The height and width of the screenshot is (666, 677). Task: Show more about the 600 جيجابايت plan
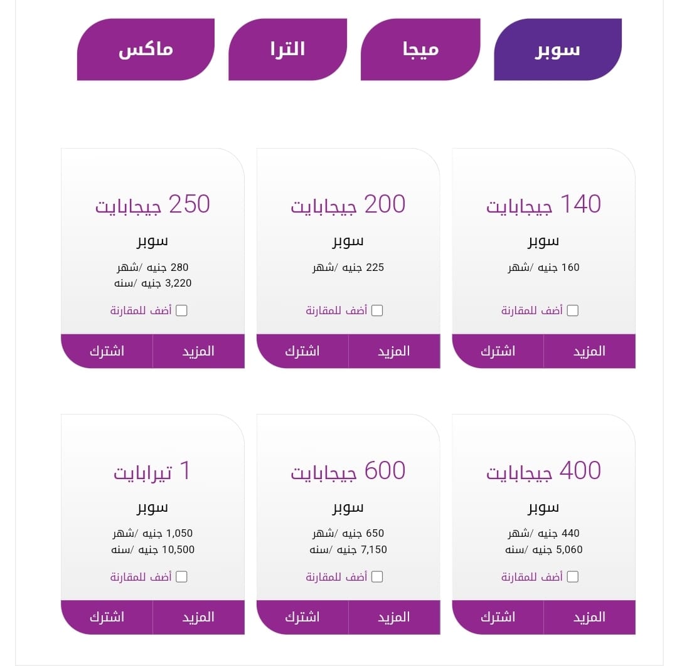(x=394, y=617)
